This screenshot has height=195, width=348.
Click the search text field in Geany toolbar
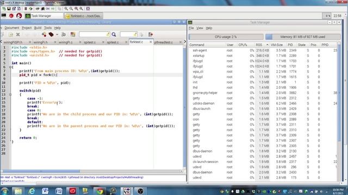[x=94, y=34]
